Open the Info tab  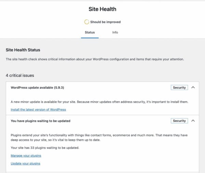coord(115,32)
